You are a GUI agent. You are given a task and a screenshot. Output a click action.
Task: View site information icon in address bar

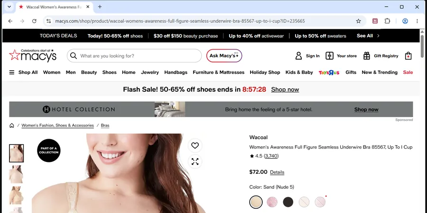pos(48,21)
